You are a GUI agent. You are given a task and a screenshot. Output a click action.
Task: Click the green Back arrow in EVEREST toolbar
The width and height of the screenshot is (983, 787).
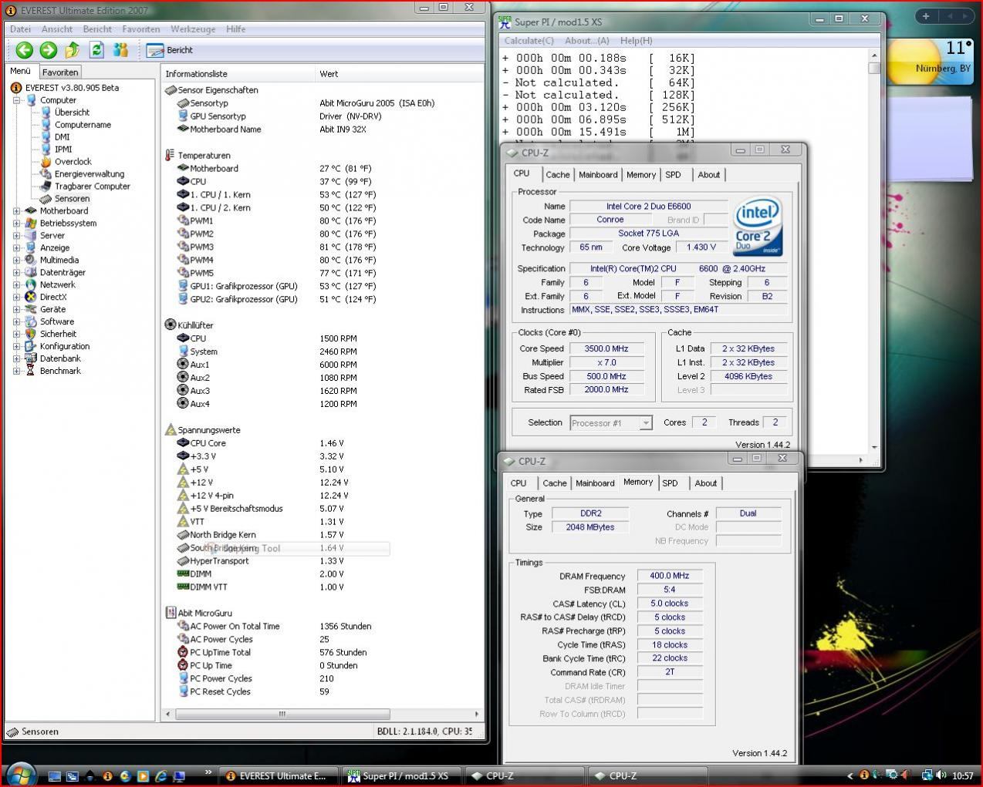coord(24,50)
